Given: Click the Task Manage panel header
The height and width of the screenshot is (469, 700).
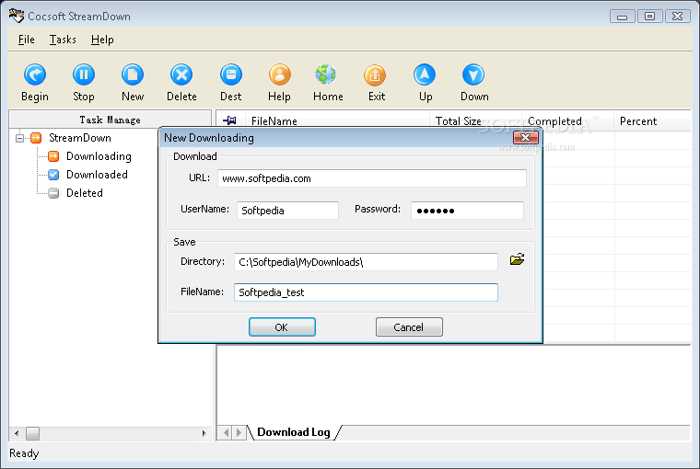Looking at the screenshot, I should (110, 120).
